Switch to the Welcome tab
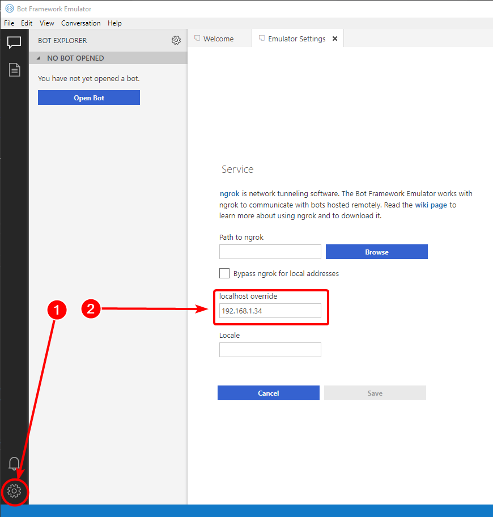Viewport: 493px width, 517px height. point(219,39)
